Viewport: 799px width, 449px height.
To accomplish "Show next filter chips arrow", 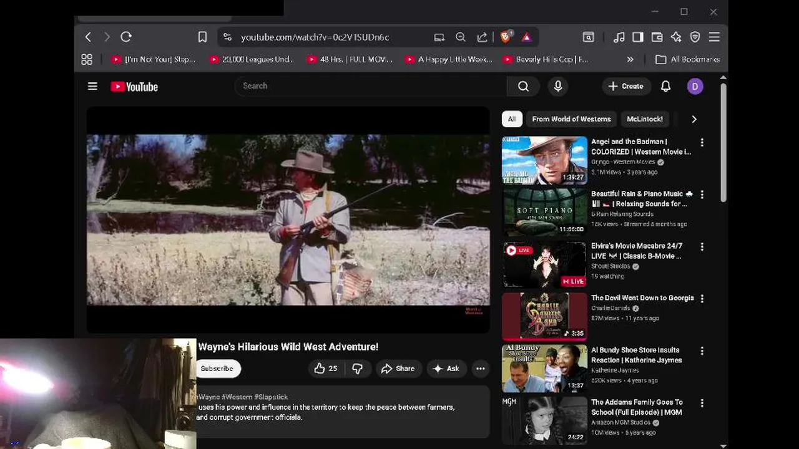I will pyautogui.click(x=694, y=119).
